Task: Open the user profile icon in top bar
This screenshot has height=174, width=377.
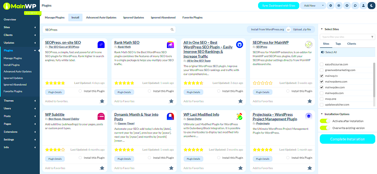Action: coord(363,6)
